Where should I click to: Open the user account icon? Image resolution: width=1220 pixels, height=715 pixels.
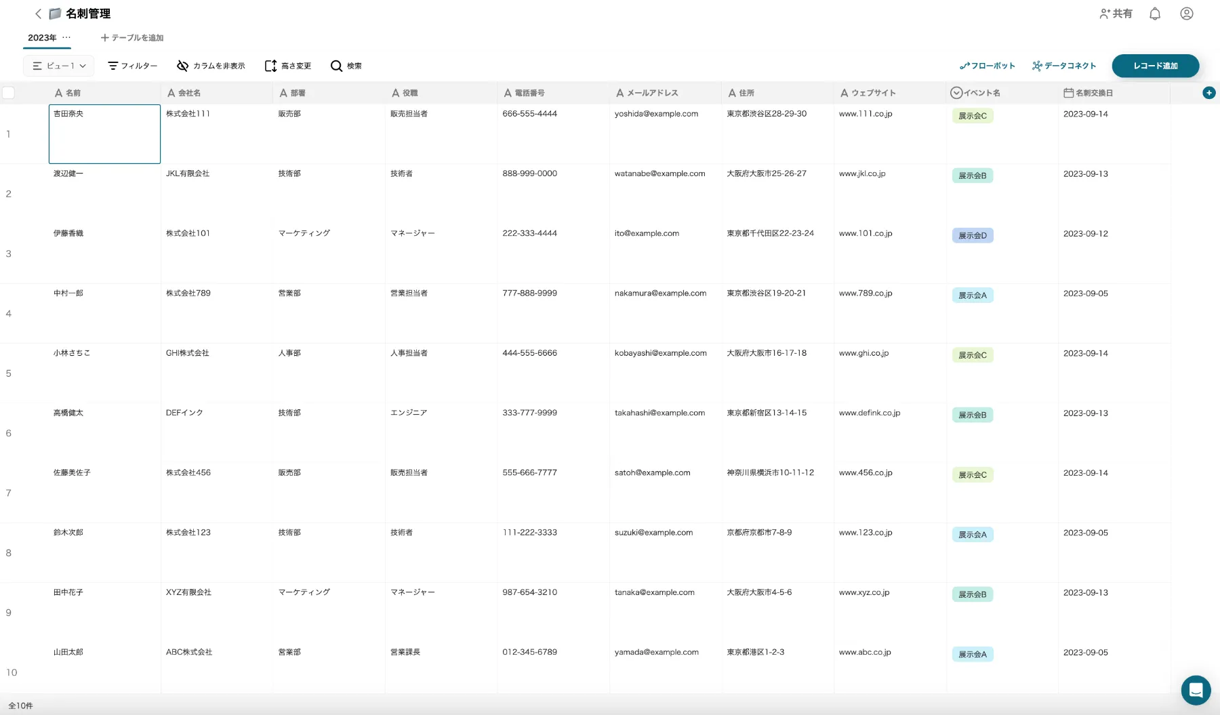pos(1186,14)
